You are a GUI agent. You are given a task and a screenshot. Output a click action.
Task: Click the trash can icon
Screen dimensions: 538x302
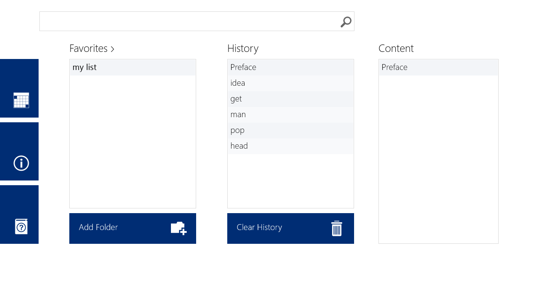[336, 228]
